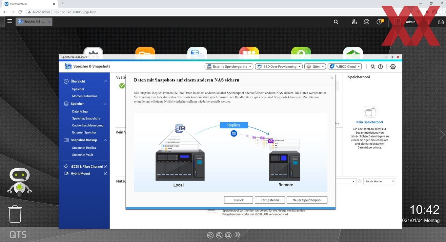Open storage wizard wand icon
This screenshot has width=446, height=242.
pos(373,66)
